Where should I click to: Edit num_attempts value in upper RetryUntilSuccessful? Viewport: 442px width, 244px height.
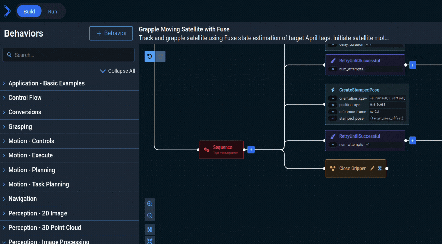[x=384, y=69]
